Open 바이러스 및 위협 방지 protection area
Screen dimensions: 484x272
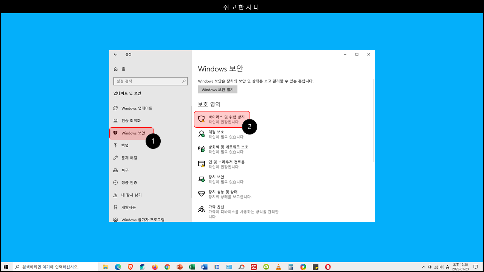pyautogui.click(x=222, y=119)
